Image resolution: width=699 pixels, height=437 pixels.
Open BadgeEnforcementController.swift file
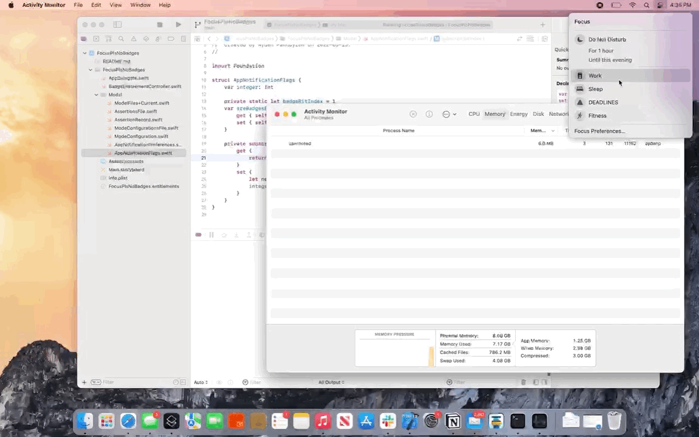[144, 87]
